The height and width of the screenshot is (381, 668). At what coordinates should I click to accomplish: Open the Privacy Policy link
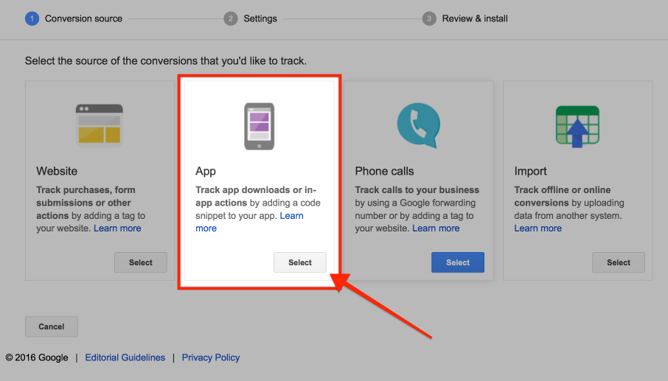(211, 357)
